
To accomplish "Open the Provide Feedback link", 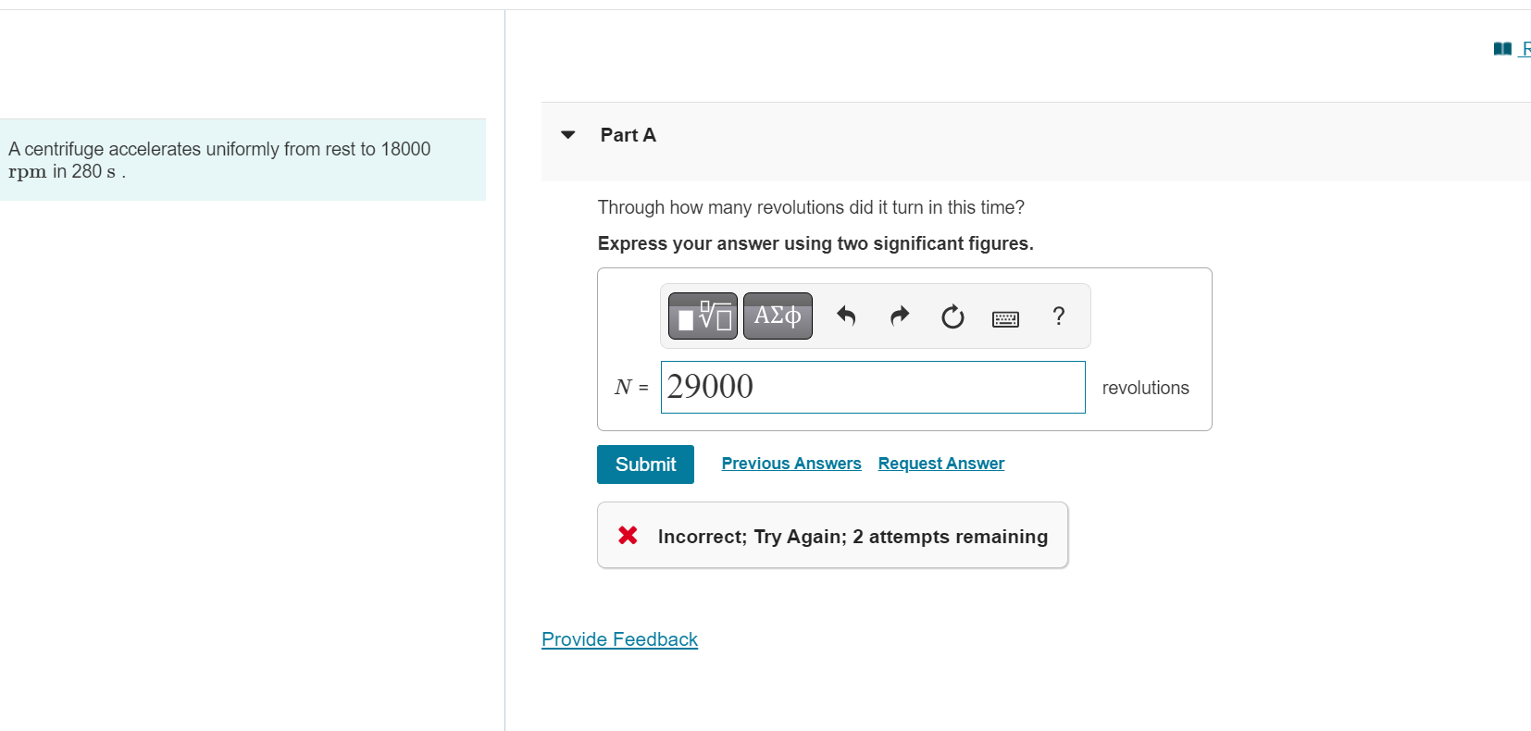I will point(619,639).
